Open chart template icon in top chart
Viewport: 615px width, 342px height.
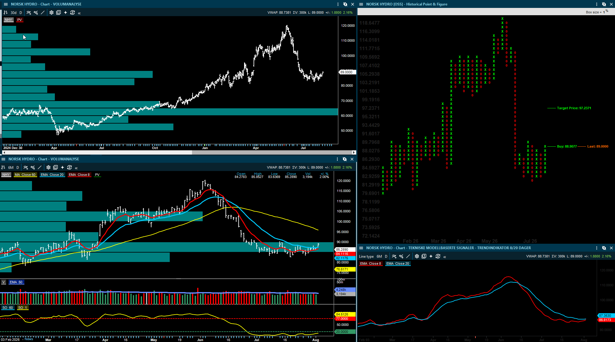(59, 12)
